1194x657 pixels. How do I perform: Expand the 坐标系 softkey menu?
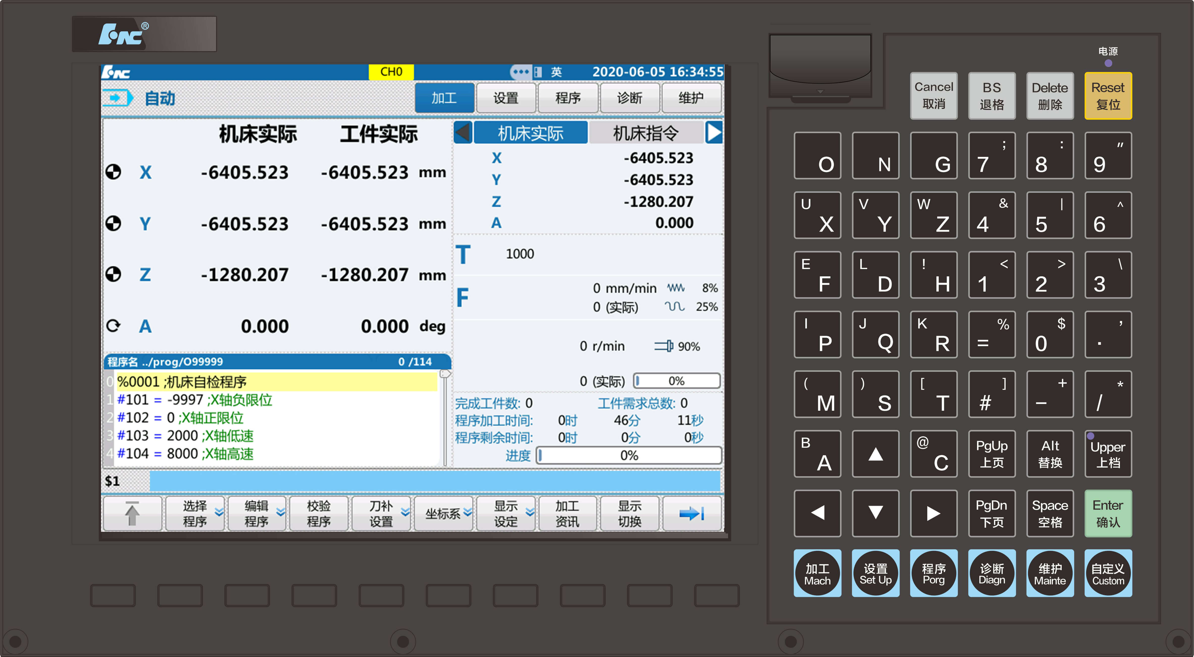pyautogui.click(x=443, y=513)
